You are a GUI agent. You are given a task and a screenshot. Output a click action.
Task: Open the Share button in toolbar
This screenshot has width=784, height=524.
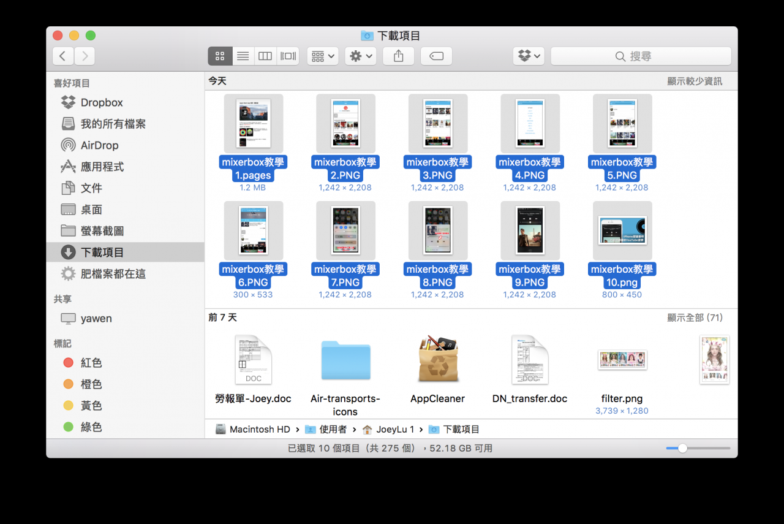(398, 56)
